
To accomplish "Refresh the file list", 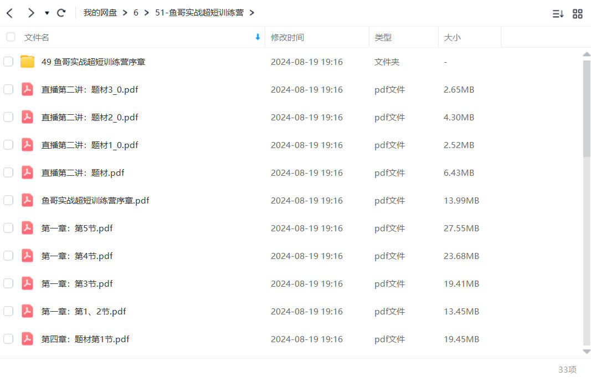I will [x=61, y=13].
